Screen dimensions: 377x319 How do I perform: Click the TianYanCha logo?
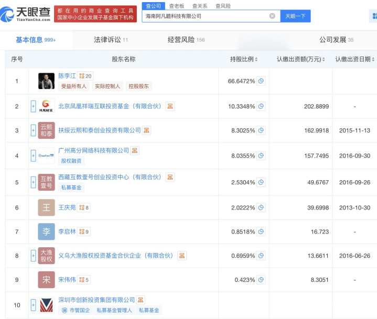point(26,13)
